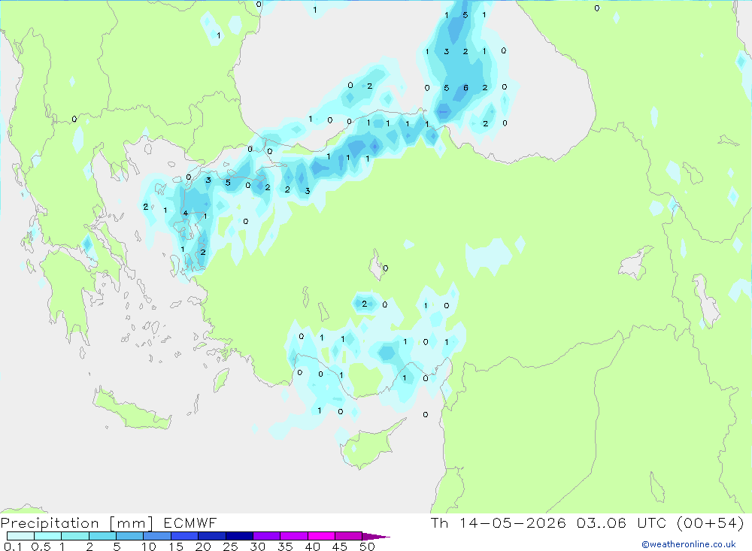Click the 0.1–0.5 mm lightest cyan legend swatch
752x551 pixels.
click(x=20, y=536)
